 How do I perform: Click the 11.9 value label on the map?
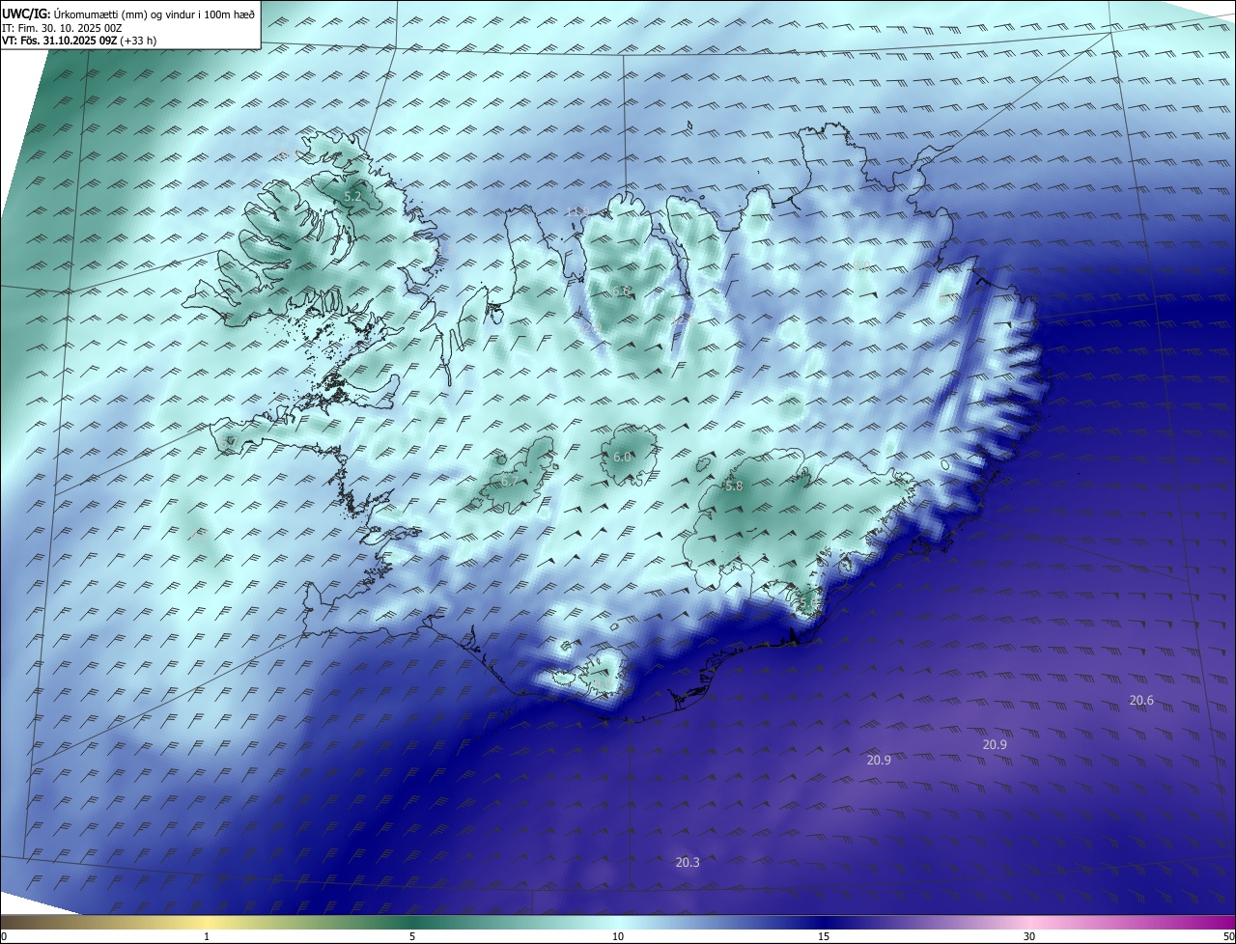pyautogui.click(x=577, y=211)
